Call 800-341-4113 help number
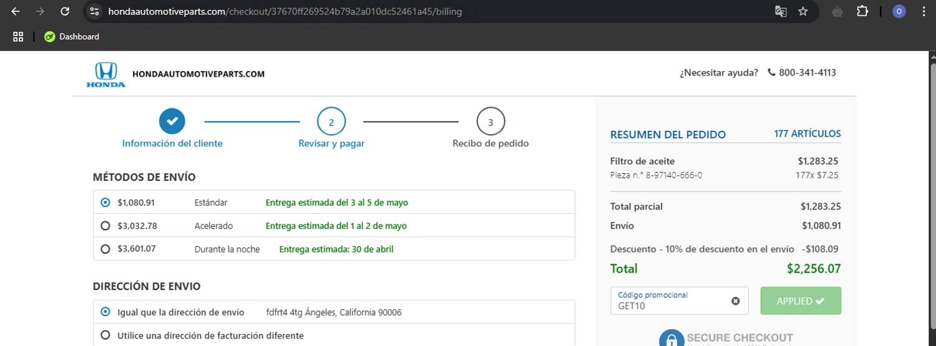 [807, 72]
